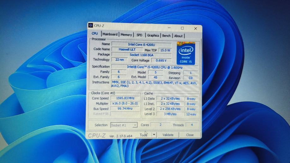This screenshot has height=163, width=290.
Task: Click the Validate button
Action: click(168, 135)
